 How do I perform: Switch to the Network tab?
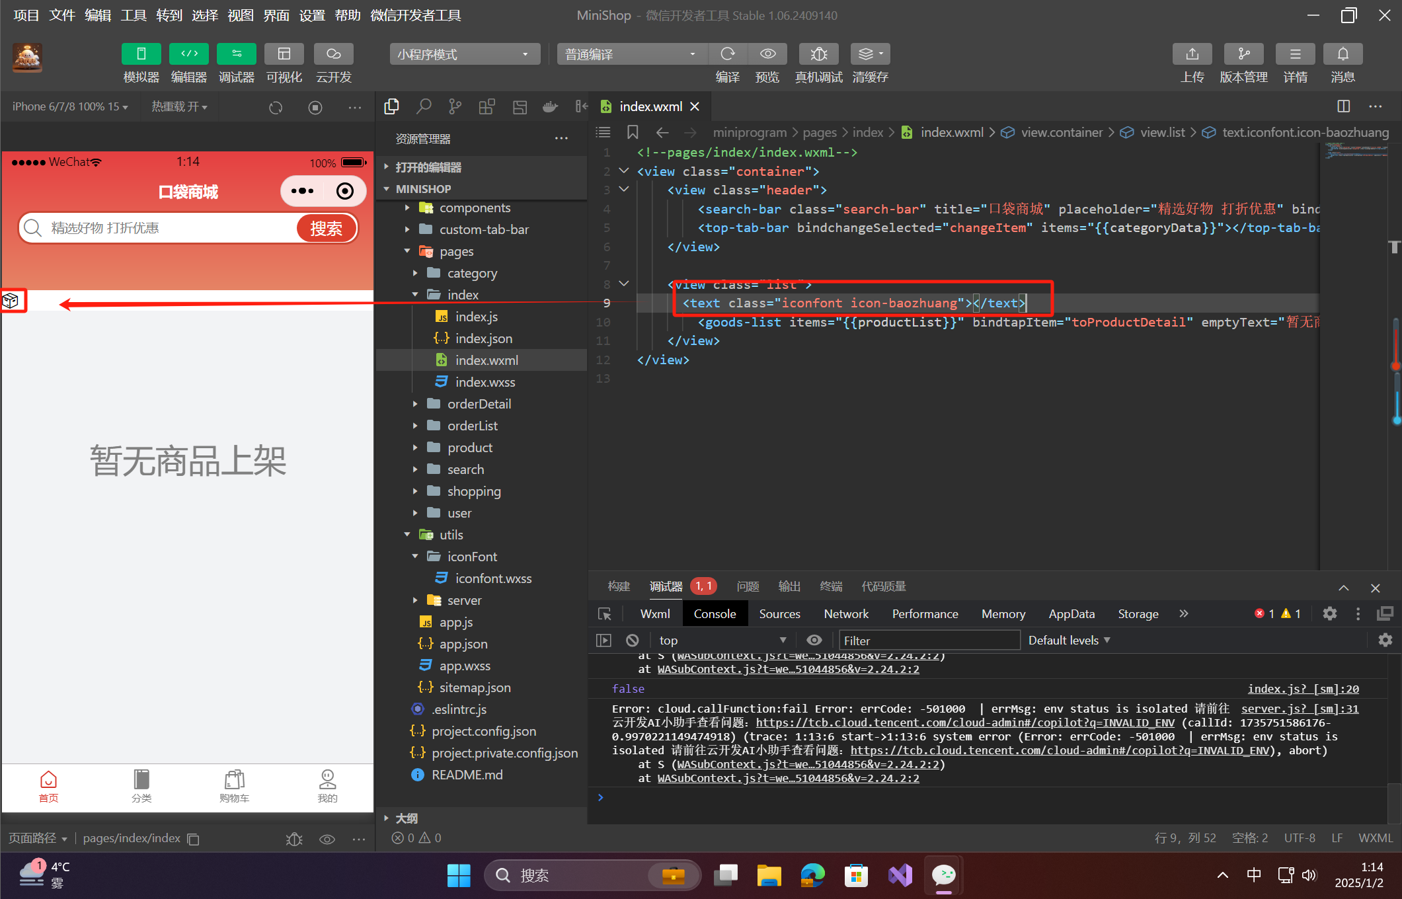[845, 613]
